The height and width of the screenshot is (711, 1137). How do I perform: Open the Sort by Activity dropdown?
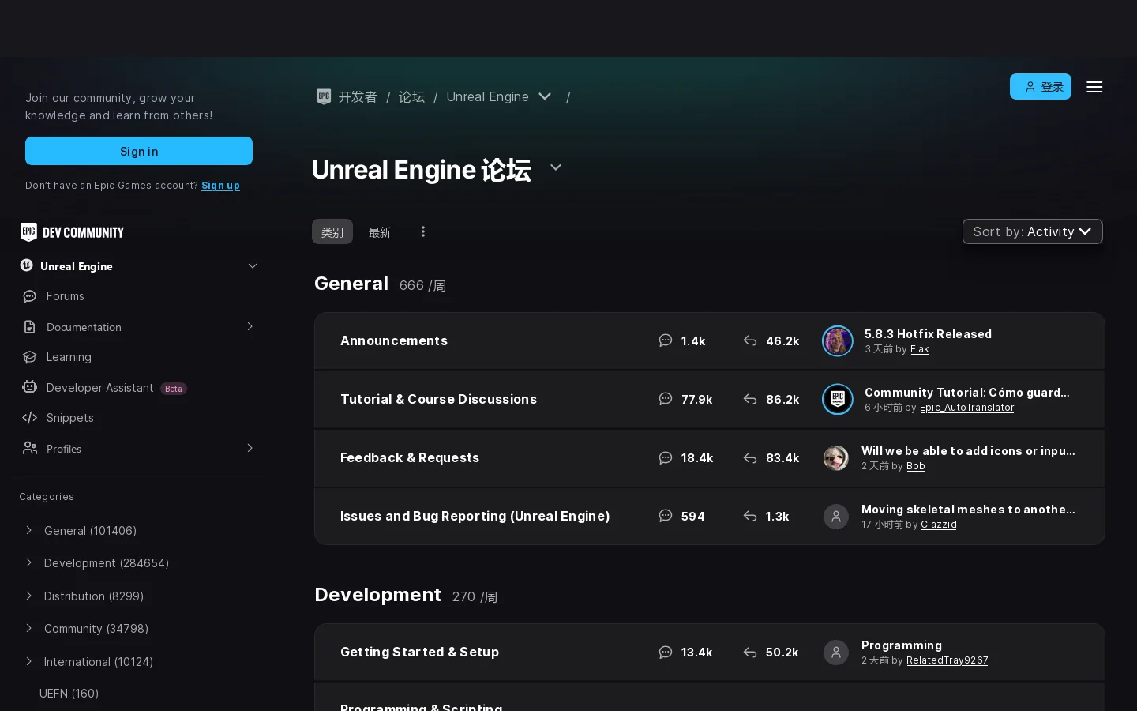[x=1033, y=231]
